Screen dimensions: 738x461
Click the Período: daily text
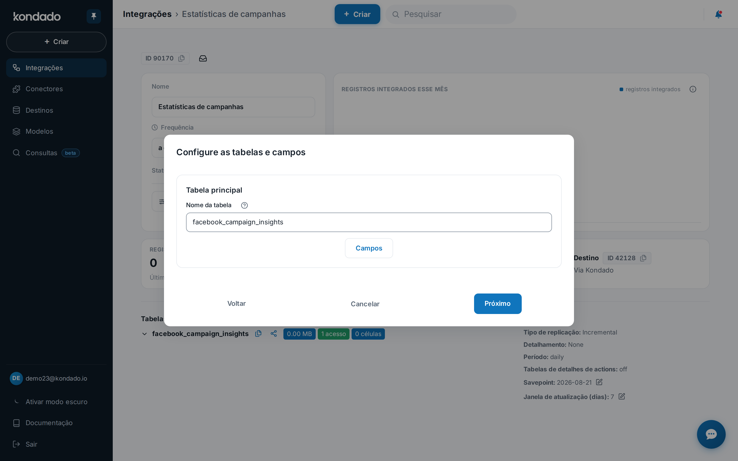[x=544, y=357]
